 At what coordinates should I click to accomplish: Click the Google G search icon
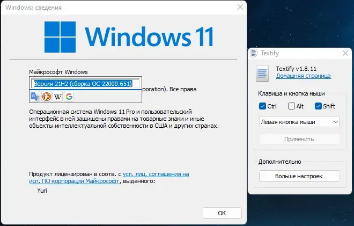(69, 97)
